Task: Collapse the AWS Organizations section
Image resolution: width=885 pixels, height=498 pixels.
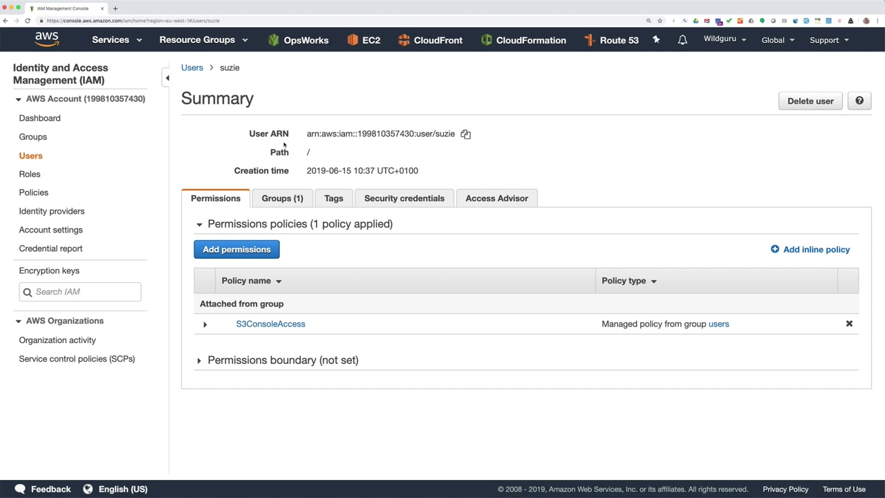Action: (x=18, y=321)
